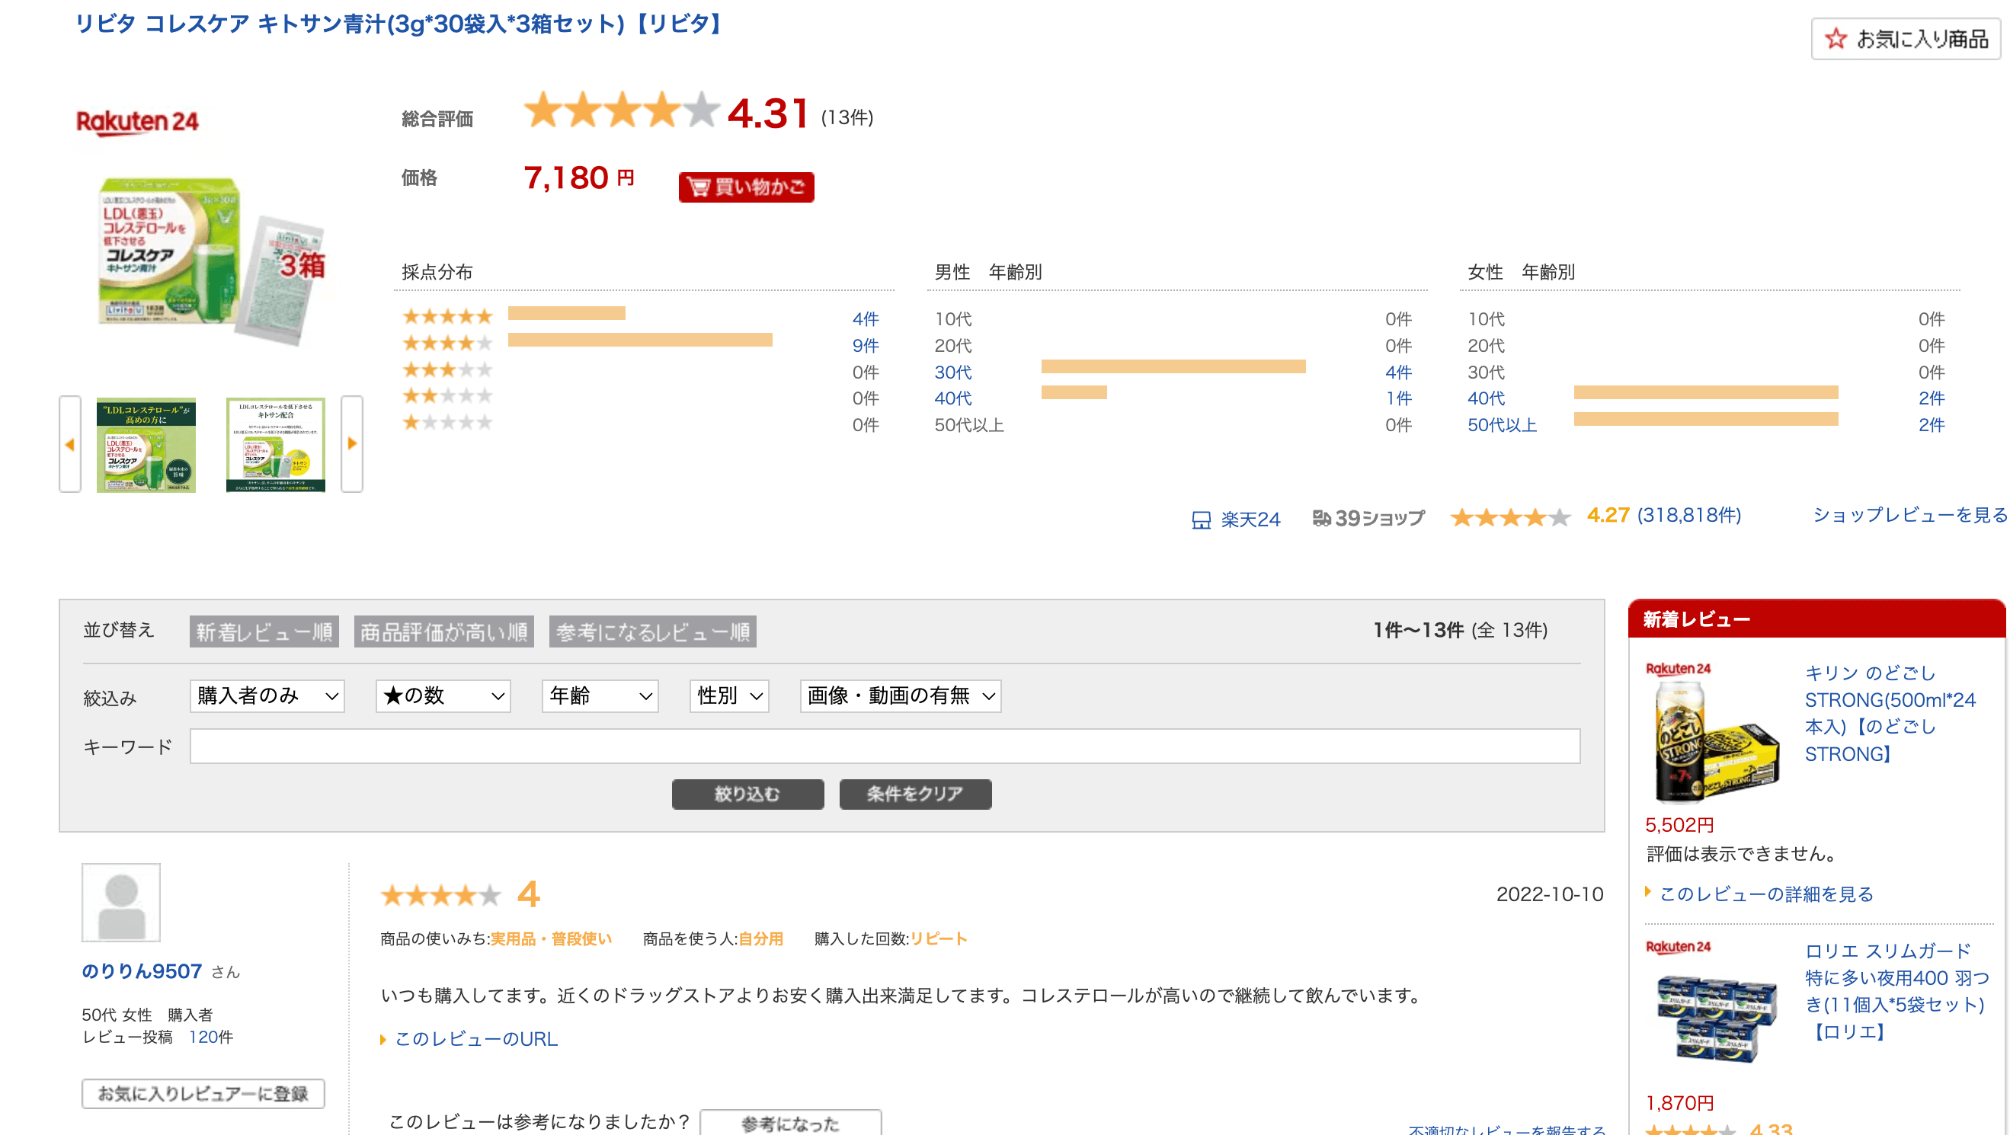Click the favorite star icon
This screenshot has width=2010, height=1135.
tap(1836, 38)
